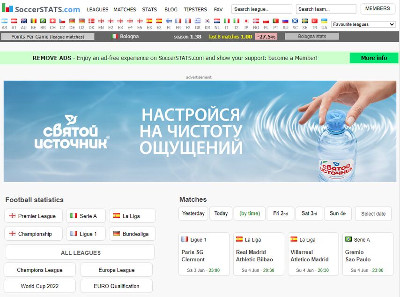Open La Liga statistics button

tap(132, 216)
